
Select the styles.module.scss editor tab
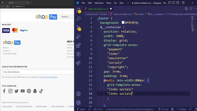point(98,9)
